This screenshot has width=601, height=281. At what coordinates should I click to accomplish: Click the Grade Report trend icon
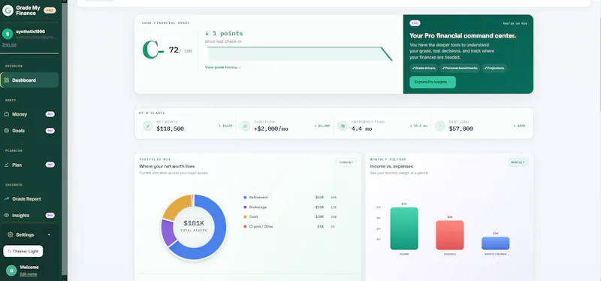tap(7, 199)
